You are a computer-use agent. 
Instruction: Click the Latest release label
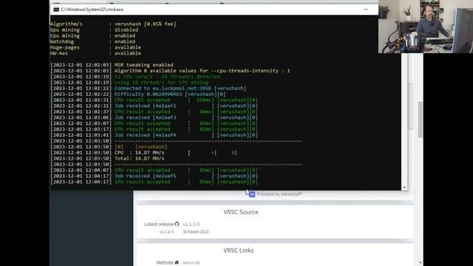[159, 224]
